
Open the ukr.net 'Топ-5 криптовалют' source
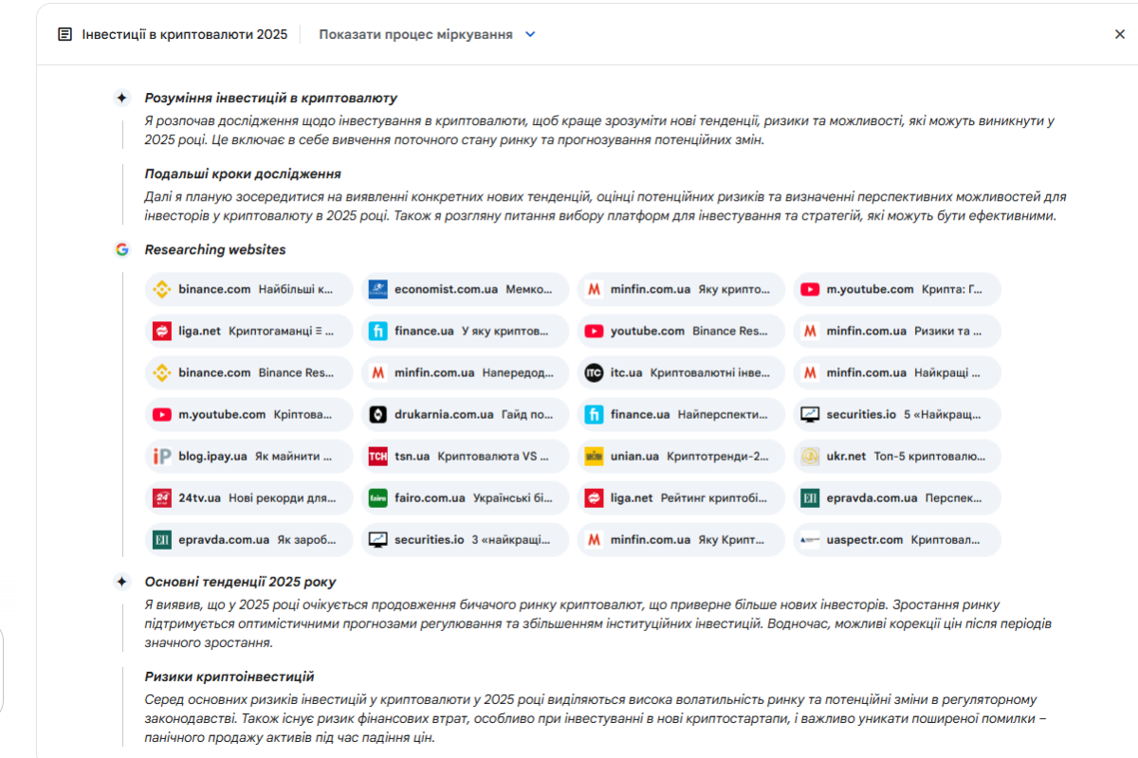(x=897, y=457)
